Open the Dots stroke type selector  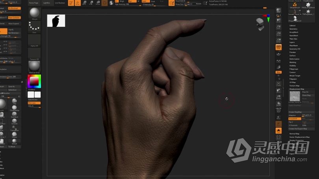pyautogui.click(x=34, y=27)
